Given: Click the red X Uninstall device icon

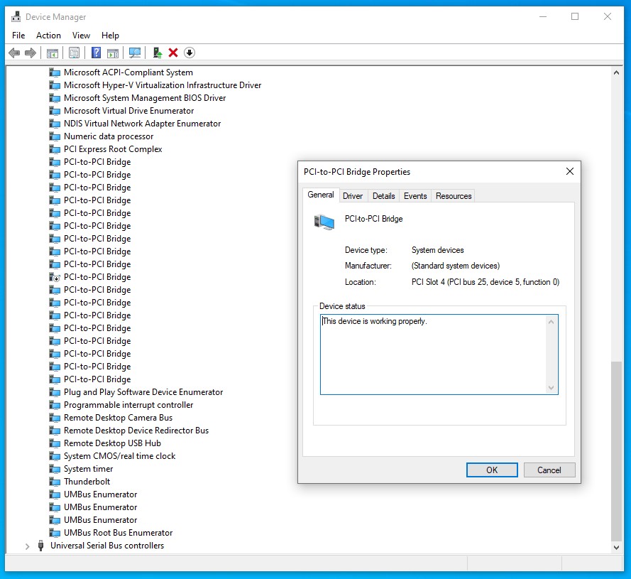Looking at the screenshot, I should click(173, 53).
